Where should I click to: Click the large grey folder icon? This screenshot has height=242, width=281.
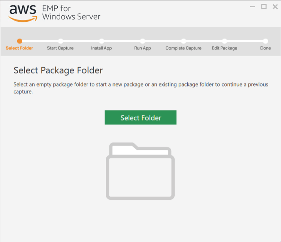pos(140,171)
